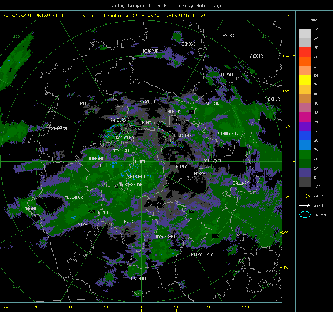Click the SIRSI city label

[84, 225]
